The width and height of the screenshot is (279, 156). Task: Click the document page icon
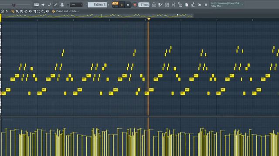coord(187,5)
